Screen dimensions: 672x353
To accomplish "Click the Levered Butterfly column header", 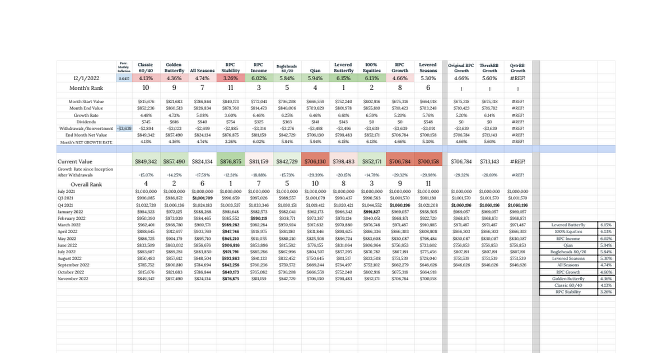I will pos(343,68).
